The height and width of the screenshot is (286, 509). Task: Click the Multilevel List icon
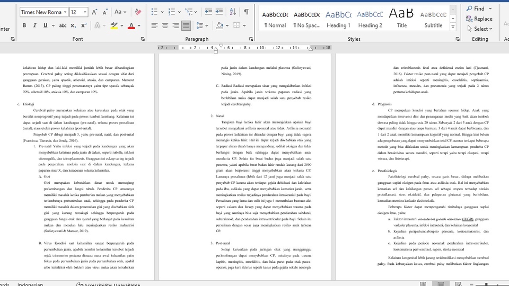pyautogui.click(x=189, y=12)
